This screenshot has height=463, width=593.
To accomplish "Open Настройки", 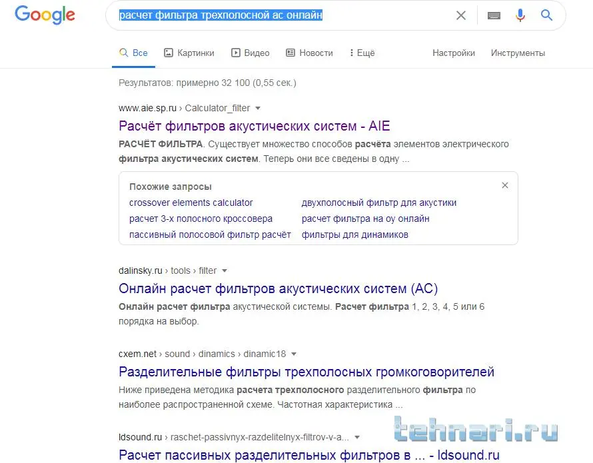I will tap(454, 53).
